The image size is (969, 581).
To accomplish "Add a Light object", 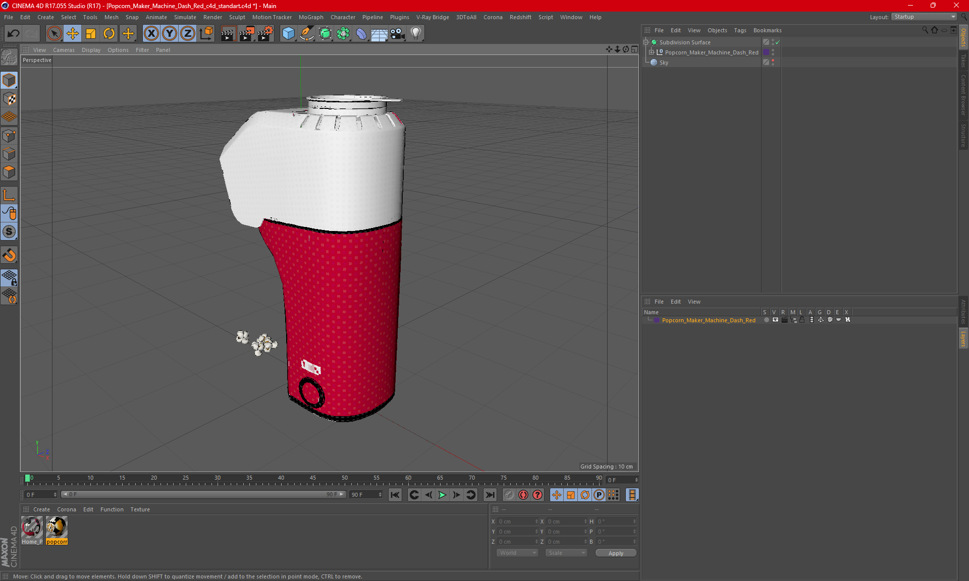I will [415, 34].
